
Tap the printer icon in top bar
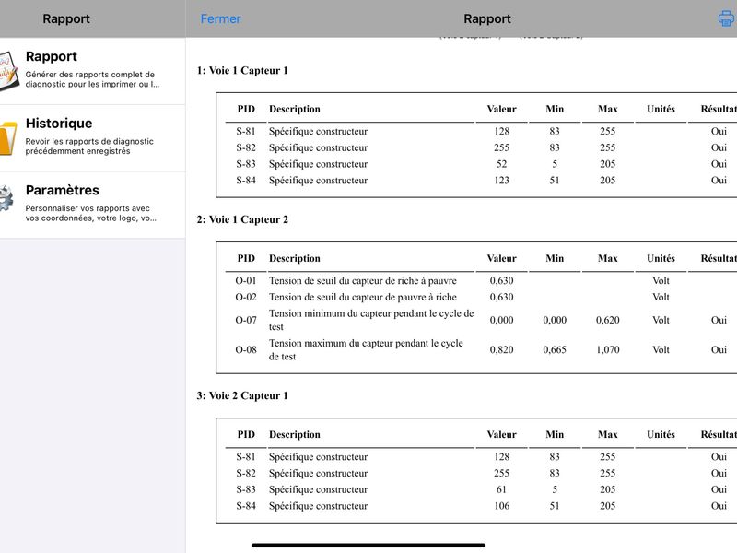pyautogui.click(x=726, y=18)
